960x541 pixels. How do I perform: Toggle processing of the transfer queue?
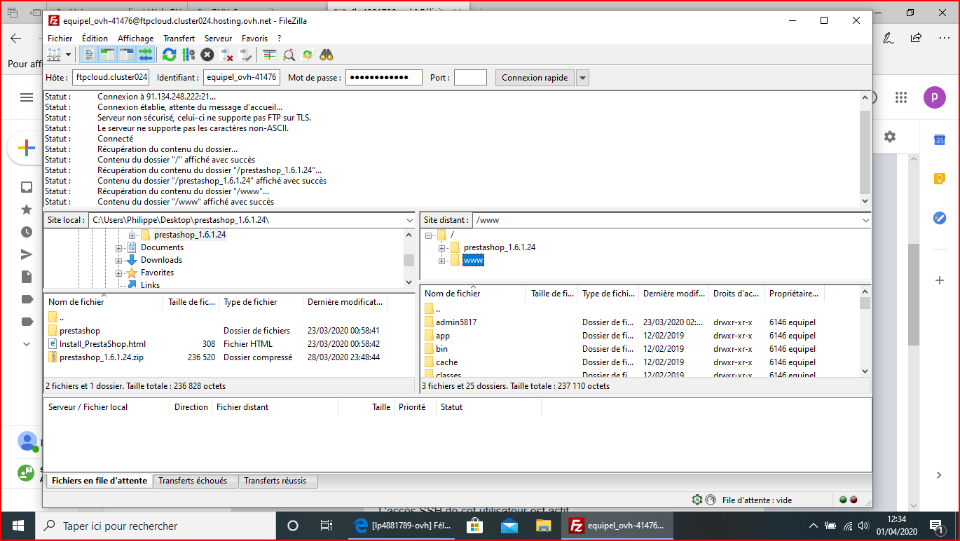click(188, 55)
